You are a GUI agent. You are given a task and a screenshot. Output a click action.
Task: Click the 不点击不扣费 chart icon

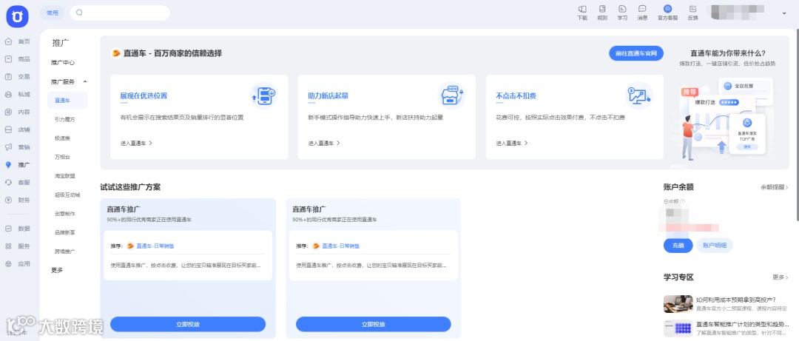[x=639, y=95]
